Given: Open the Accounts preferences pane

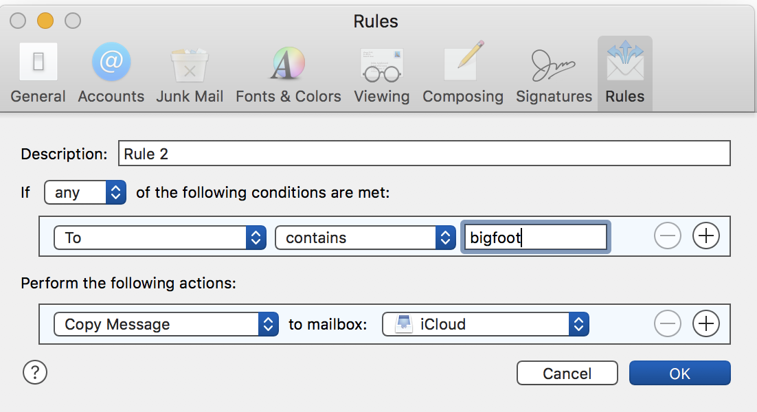Looking at the screenshot, I should tap(111, 73).
